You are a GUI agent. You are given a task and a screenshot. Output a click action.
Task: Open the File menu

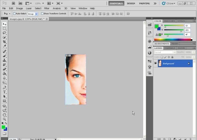click(4, 8)
